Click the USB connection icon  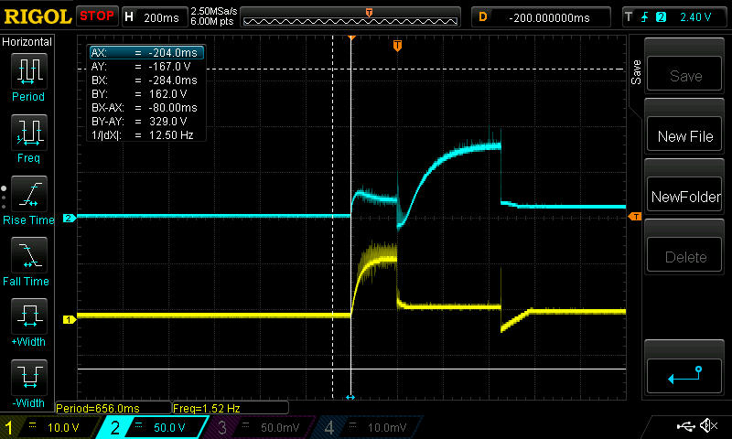[x=685, y=426]
